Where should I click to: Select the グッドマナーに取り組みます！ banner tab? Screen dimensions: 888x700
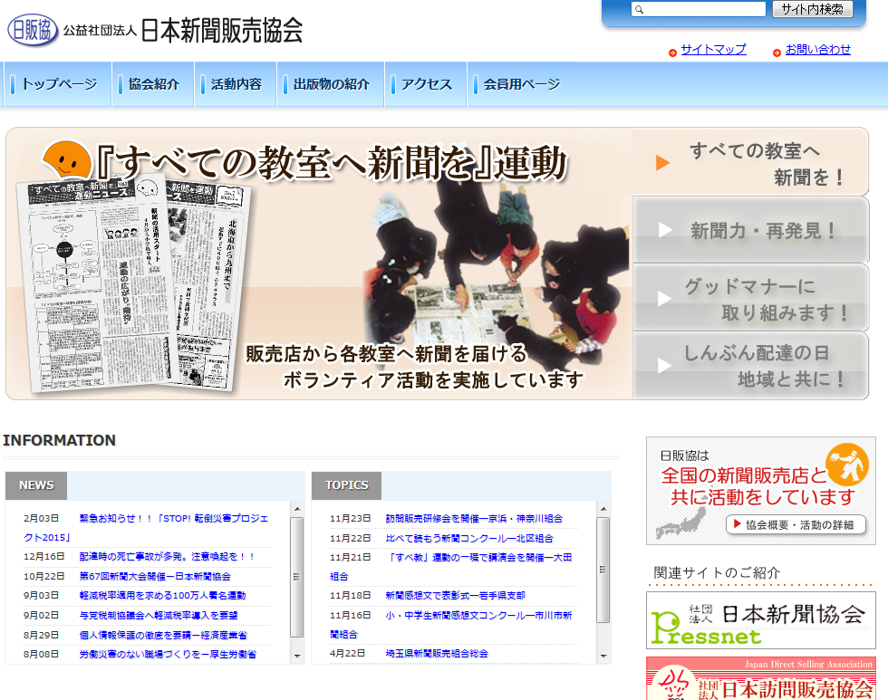[750, 298]
